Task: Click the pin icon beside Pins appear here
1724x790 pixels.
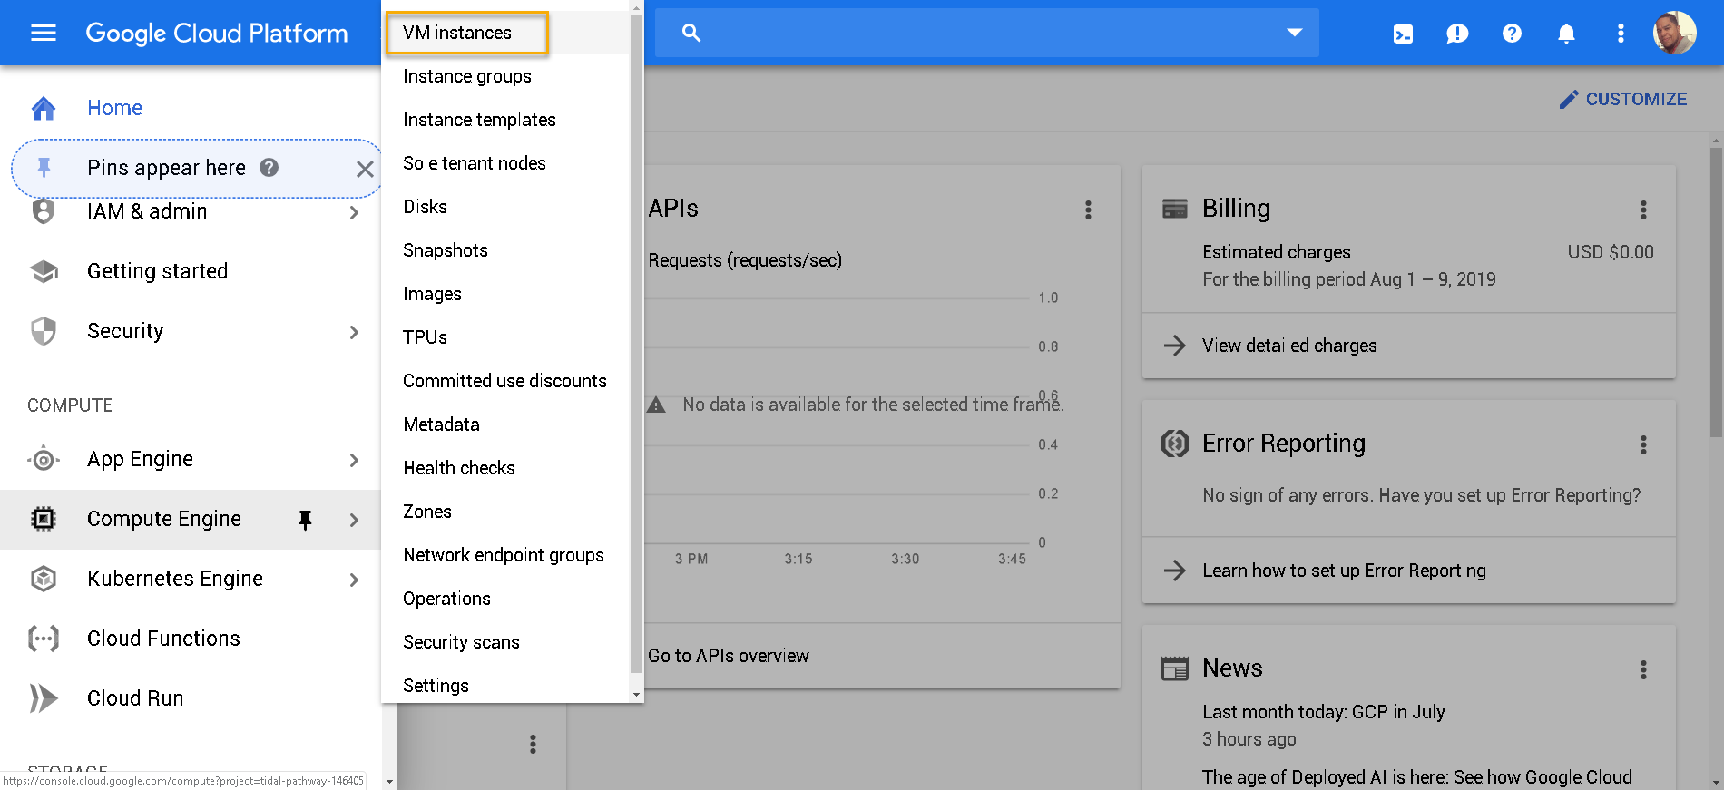Action: (x=44, y=167)
